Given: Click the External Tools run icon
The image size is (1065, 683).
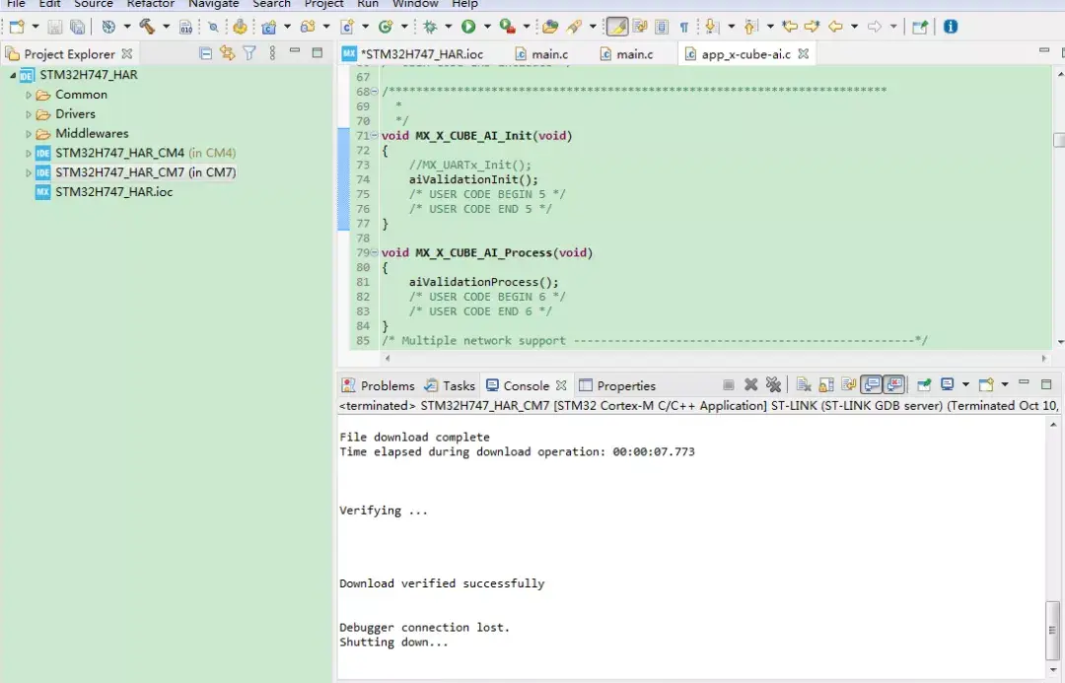Looking at the screenshot, I should point(507,28).
